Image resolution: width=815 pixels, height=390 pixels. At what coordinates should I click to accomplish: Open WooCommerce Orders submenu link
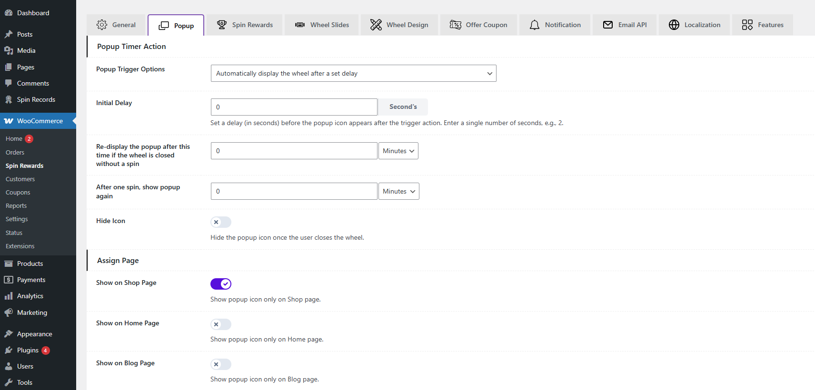click(15, 153)
